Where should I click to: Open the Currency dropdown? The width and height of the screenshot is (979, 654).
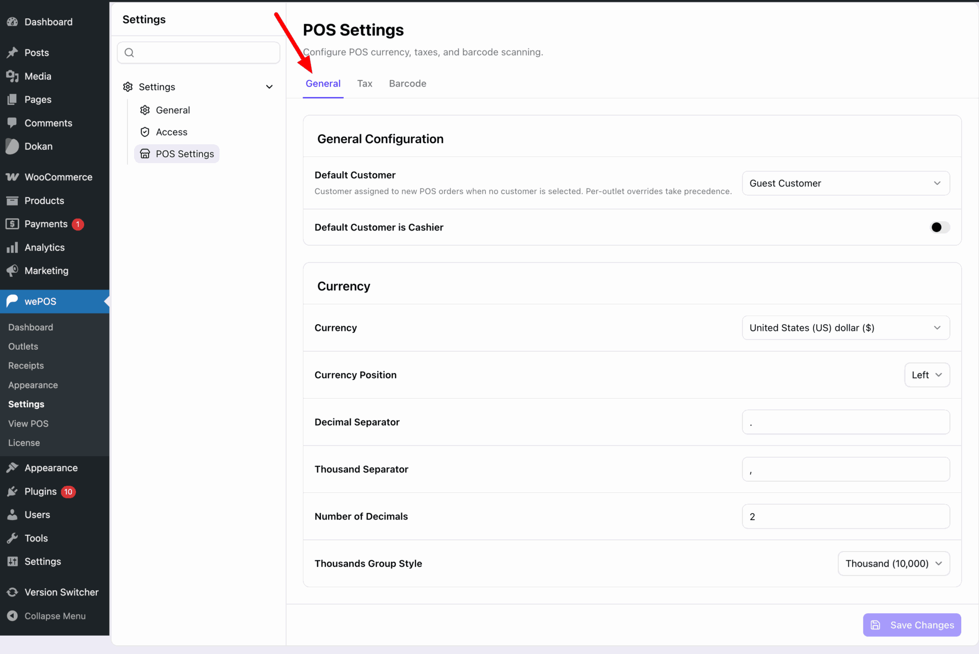tap(845, 328)
